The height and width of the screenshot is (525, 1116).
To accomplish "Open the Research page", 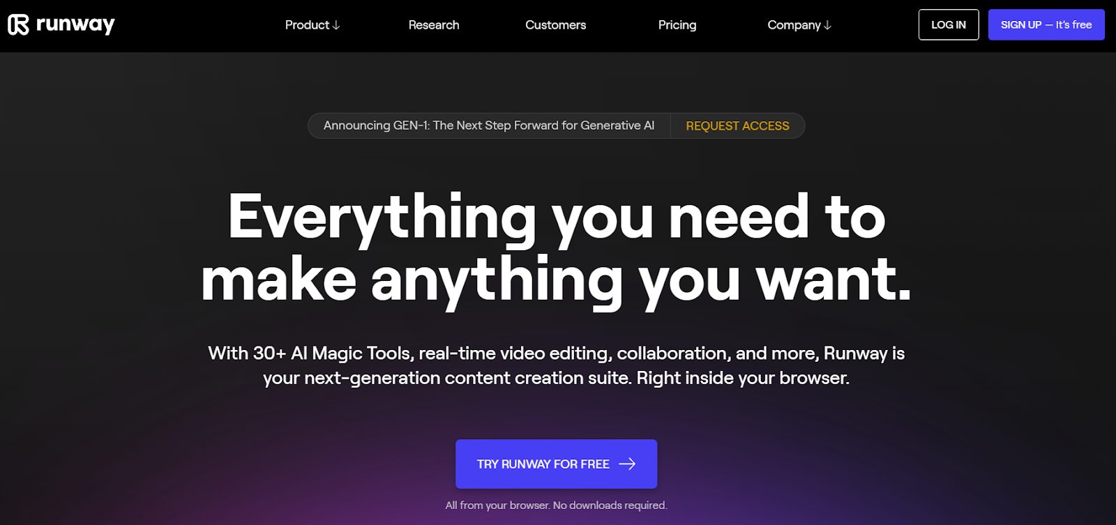I will [434, 25].
